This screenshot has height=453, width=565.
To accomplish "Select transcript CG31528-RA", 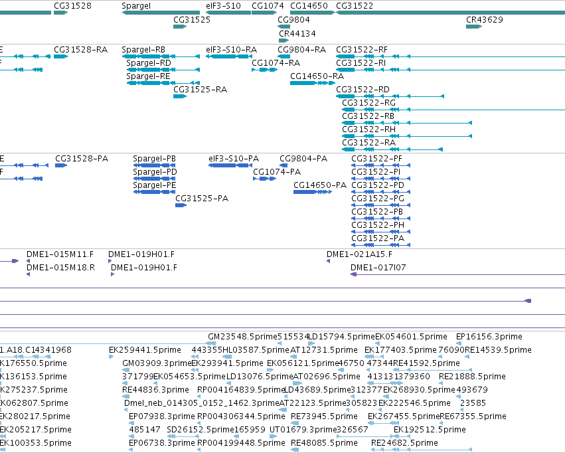I will pos(60,56).
